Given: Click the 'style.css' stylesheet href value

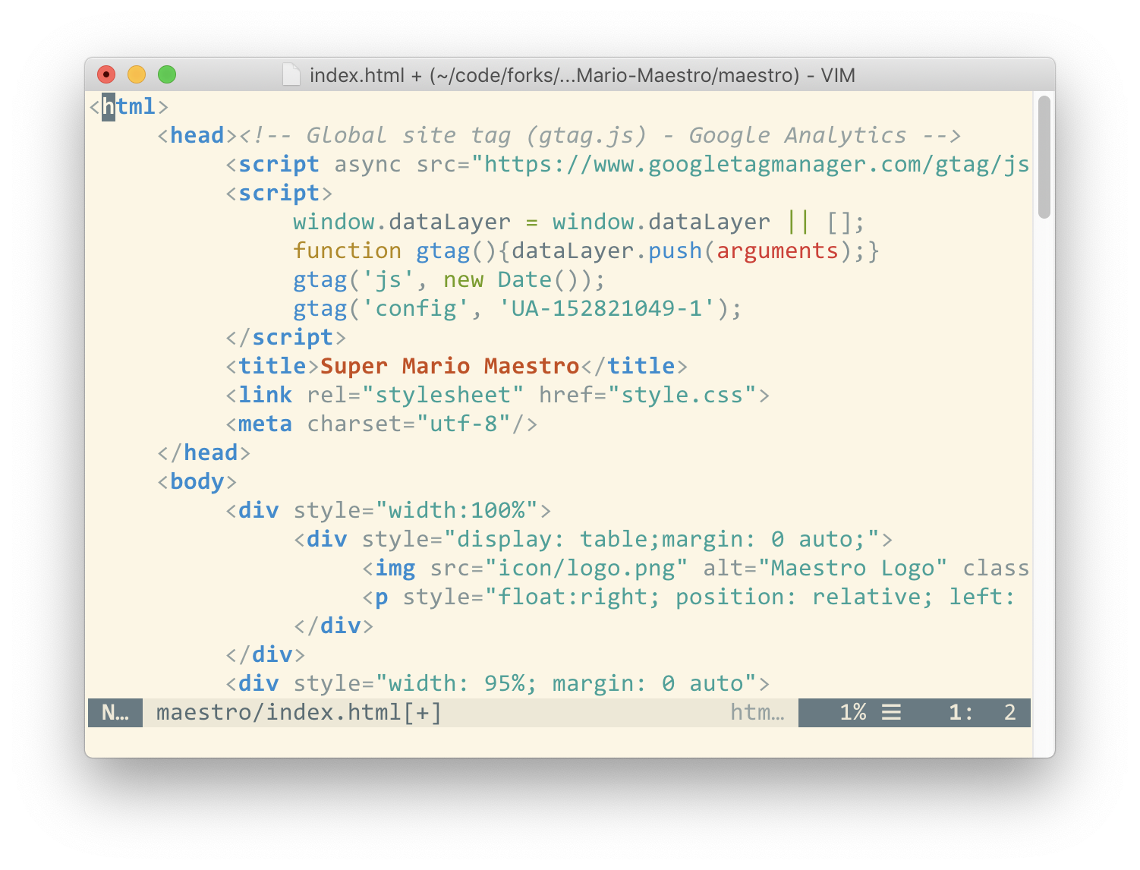Looking at the screenshot, I should [681, 394].
